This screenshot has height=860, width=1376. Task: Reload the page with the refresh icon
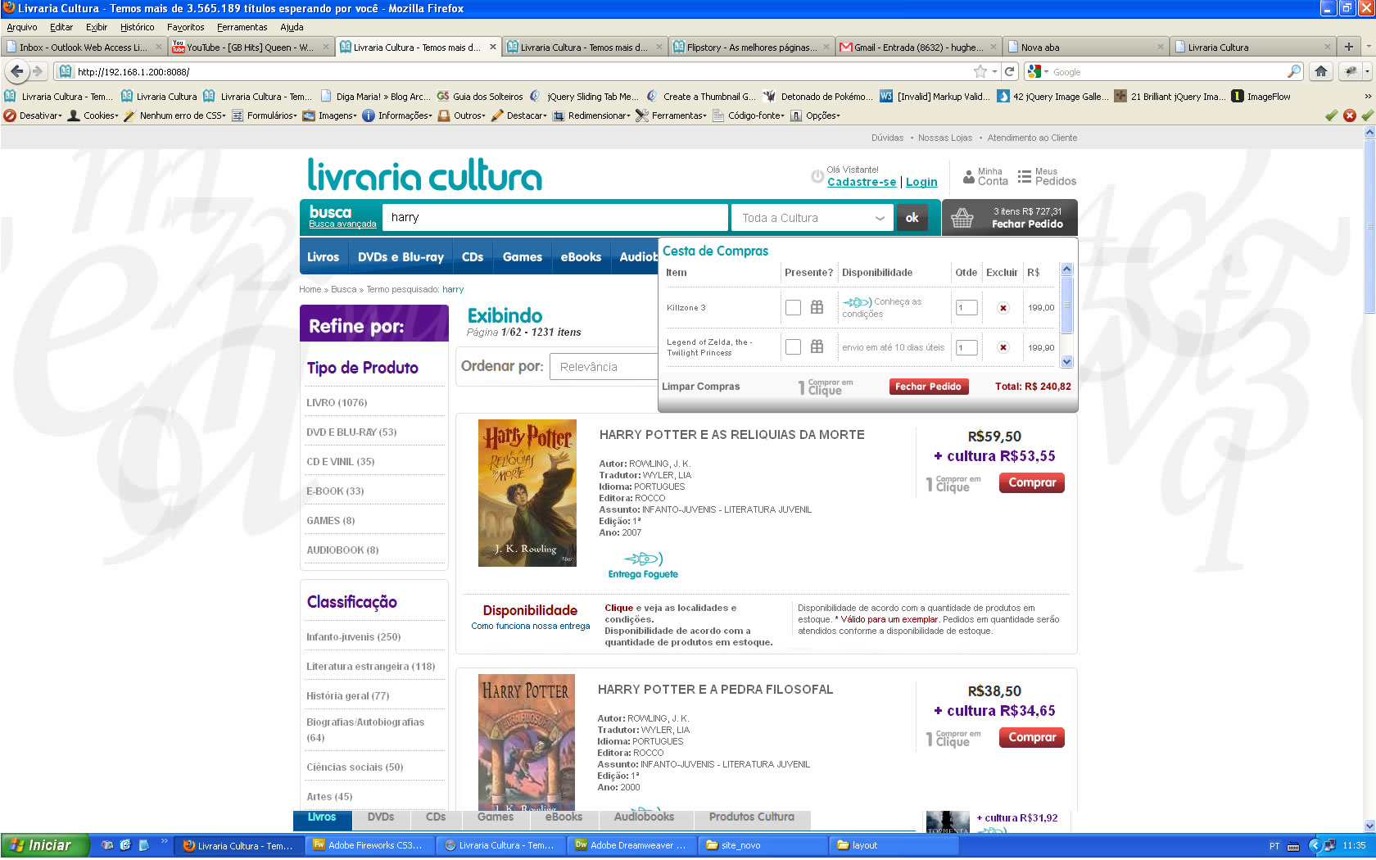pyautogui.click(x=1010, y=71)
